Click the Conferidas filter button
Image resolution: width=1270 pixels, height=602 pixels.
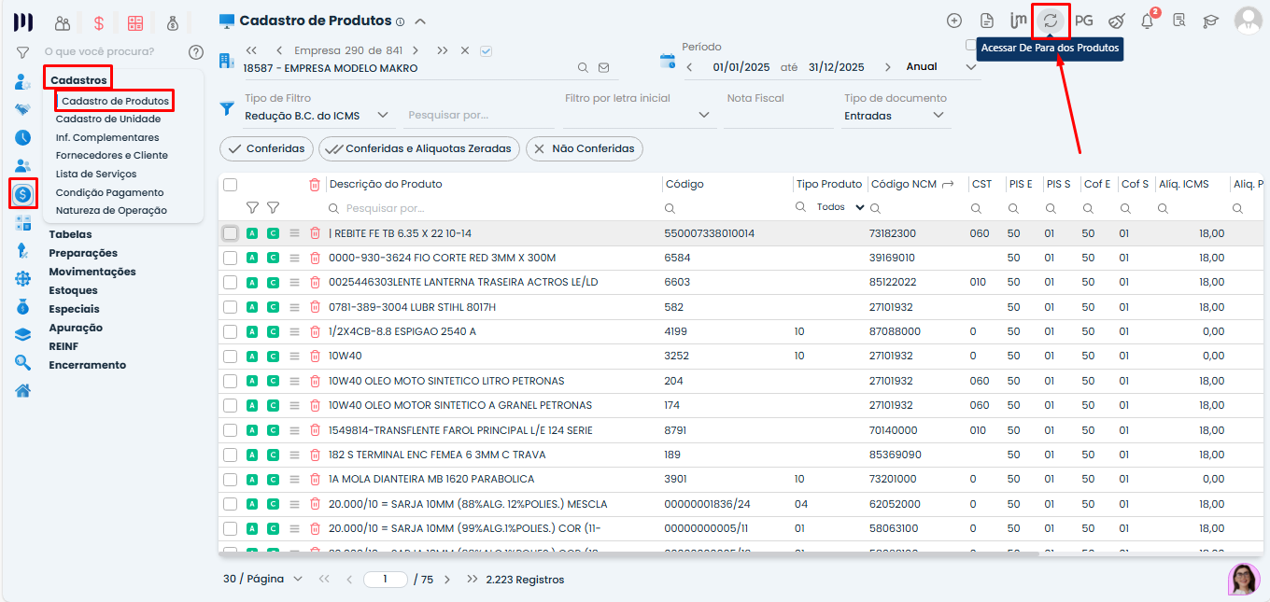coord(266,148)
